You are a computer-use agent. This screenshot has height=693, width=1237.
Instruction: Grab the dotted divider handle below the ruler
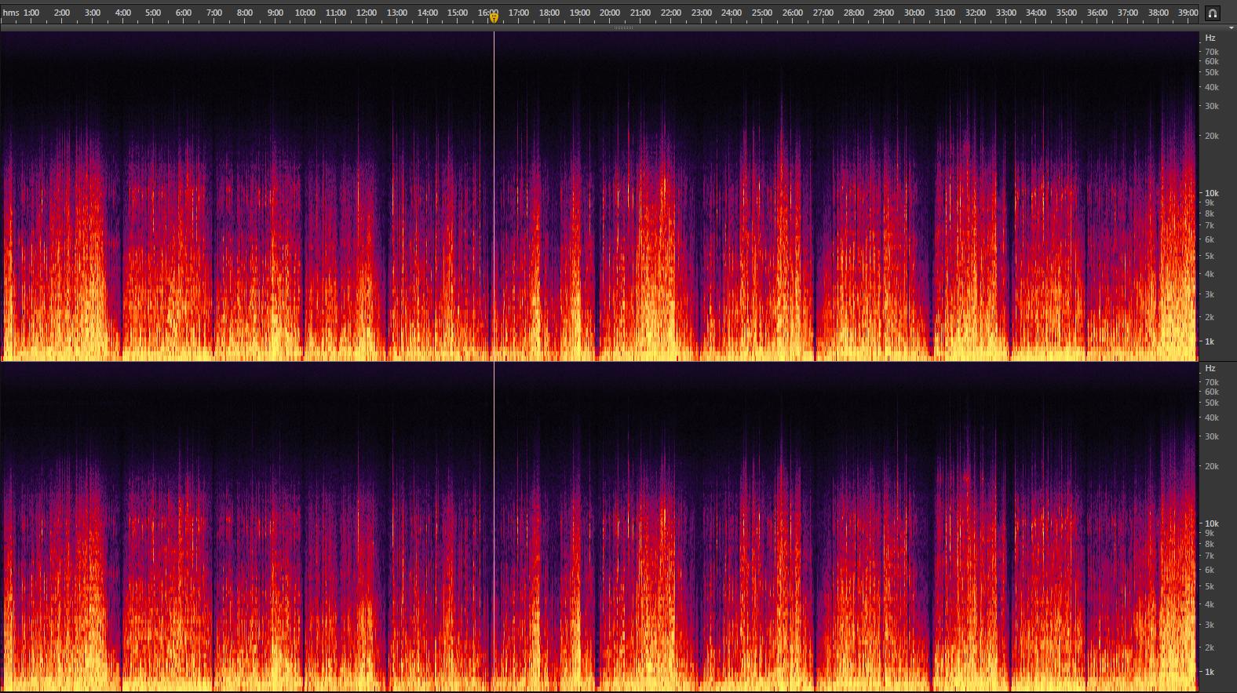623,28
